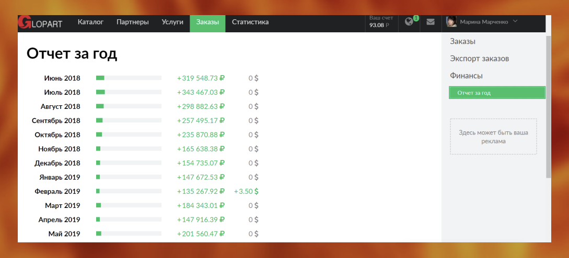Click the Отчет за год heading
The width and height of the screenshot is (569, 258).
72,54
